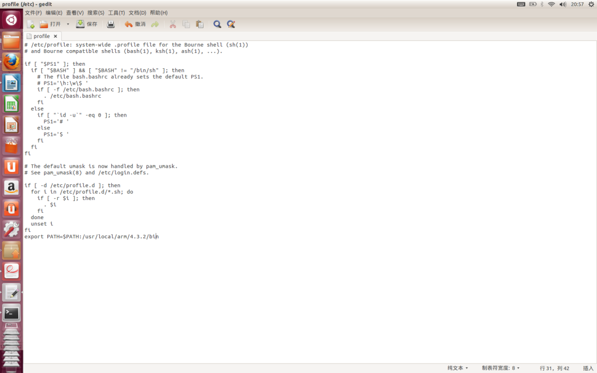Open Files manager from launcher

point(12,41)
